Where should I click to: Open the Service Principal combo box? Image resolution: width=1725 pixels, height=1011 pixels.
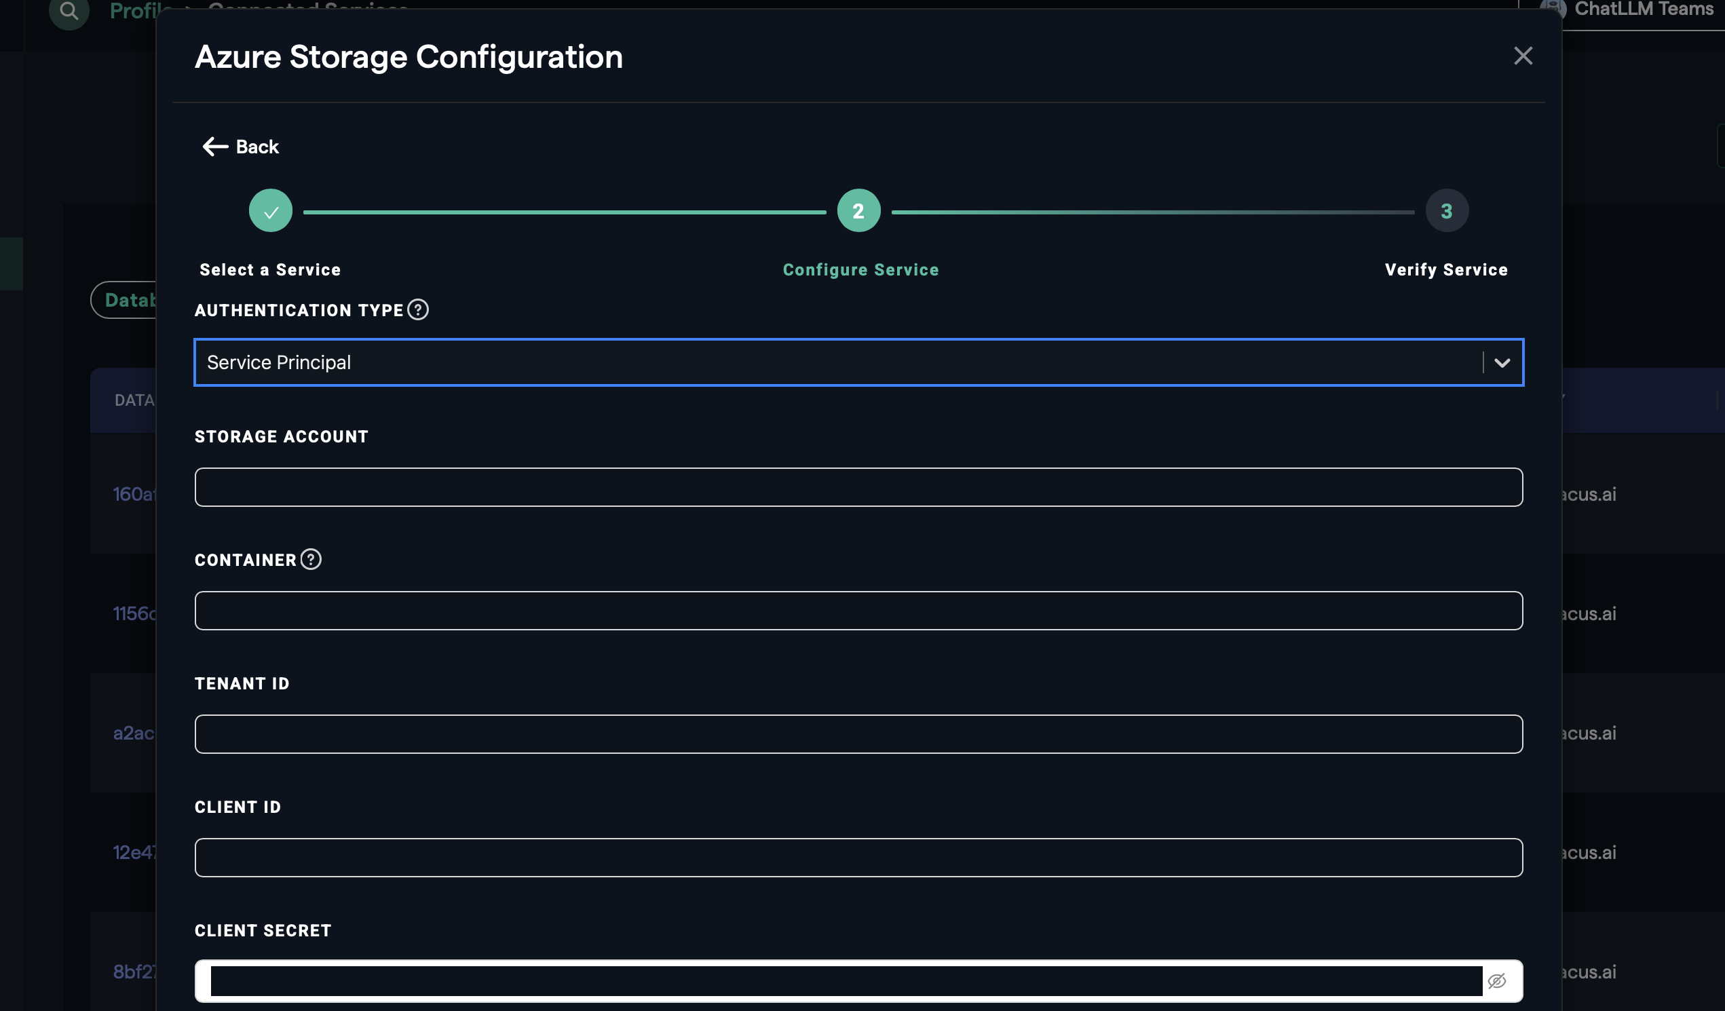pos(821,363)
